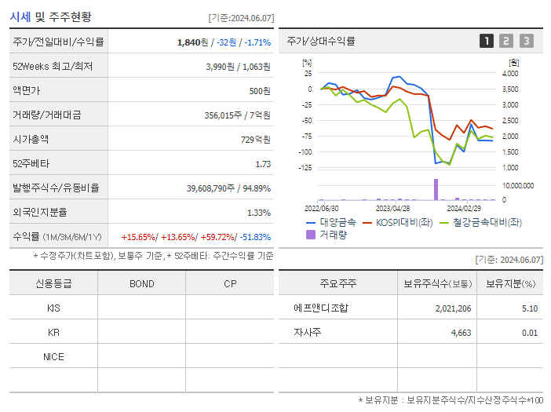Select the 에프앤디조합 shareholder name
This screenshot has height=412, width=551.
(x=321, y=308)
